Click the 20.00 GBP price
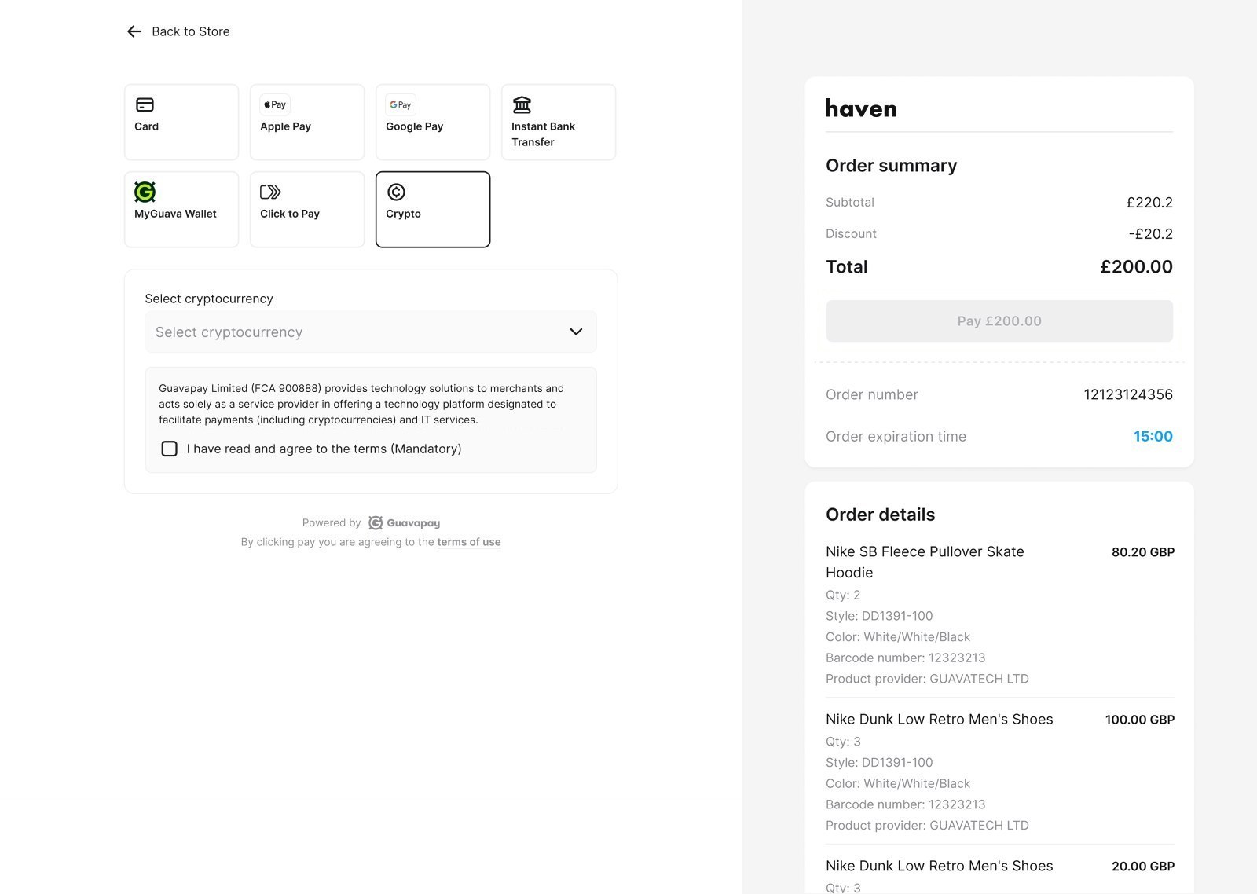Screen dimensions: 1257x894 [1142, 867]
